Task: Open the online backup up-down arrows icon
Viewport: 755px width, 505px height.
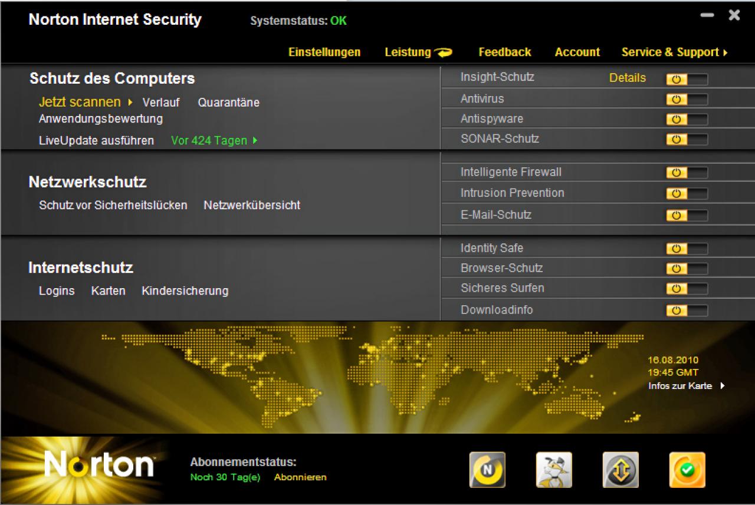Action: pos(621,470)
